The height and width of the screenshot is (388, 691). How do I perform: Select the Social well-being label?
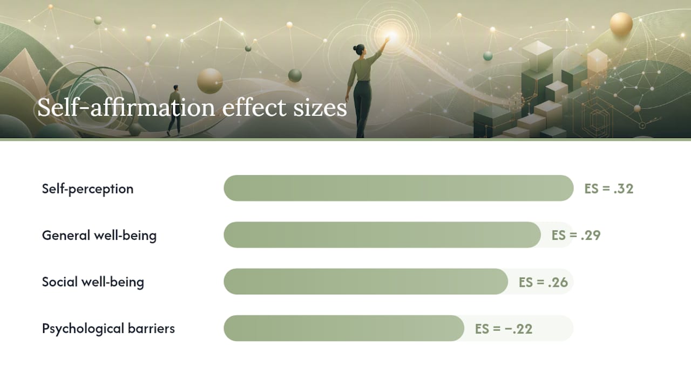(x=93, y=282)
